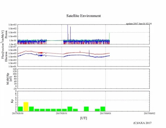This screenshot has width=166, height=128.
Task: Select the 2017/06/01 date label
Action: click(105, 113)
